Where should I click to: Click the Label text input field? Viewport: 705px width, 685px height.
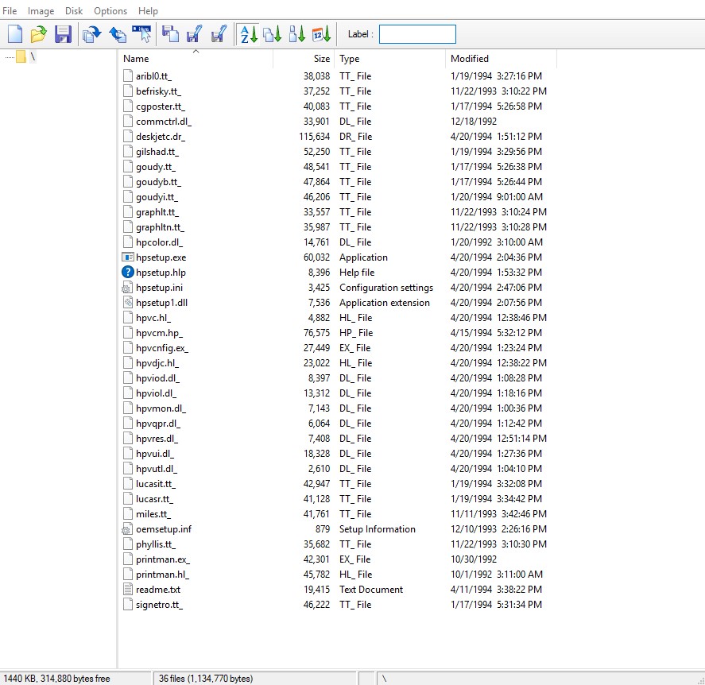(417, 34)
